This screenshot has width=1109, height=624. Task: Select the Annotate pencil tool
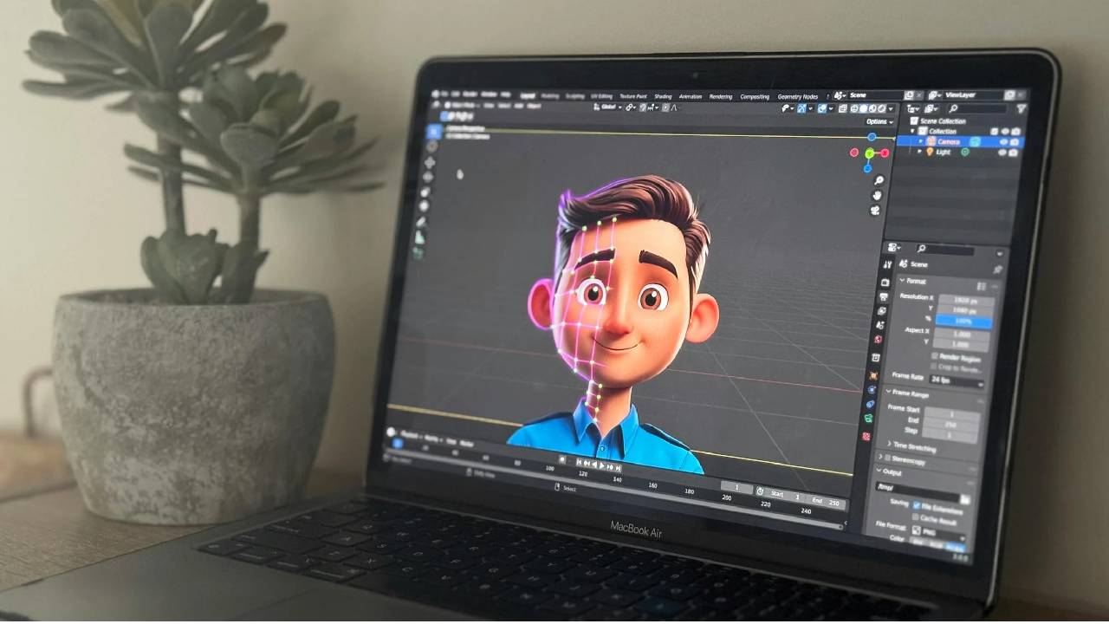(x=421, y=222)
